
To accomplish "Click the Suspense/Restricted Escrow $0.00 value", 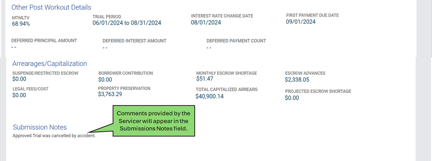I will click(19, 79).
